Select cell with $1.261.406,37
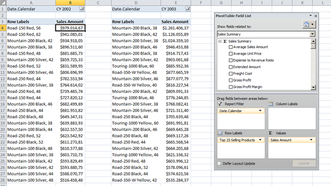 176,28
